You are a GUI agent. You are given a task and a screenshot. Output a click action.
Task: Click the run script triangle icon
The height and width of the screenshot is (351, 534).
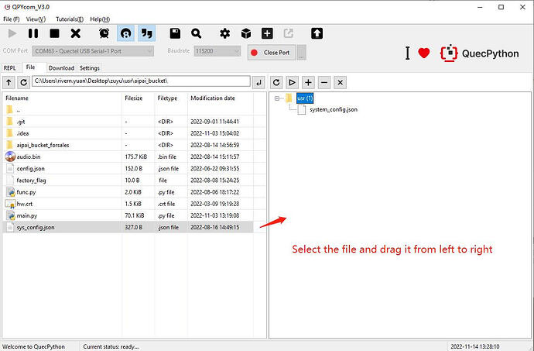(x=292, y=82)
